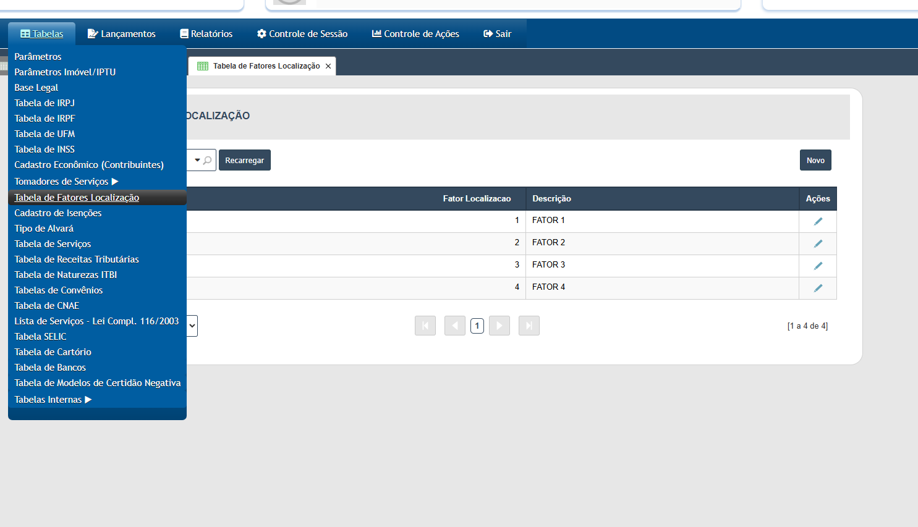Click the Novo button
Image resolution: width=918 pixels, height=527 pixels.
tap(815, 160)
